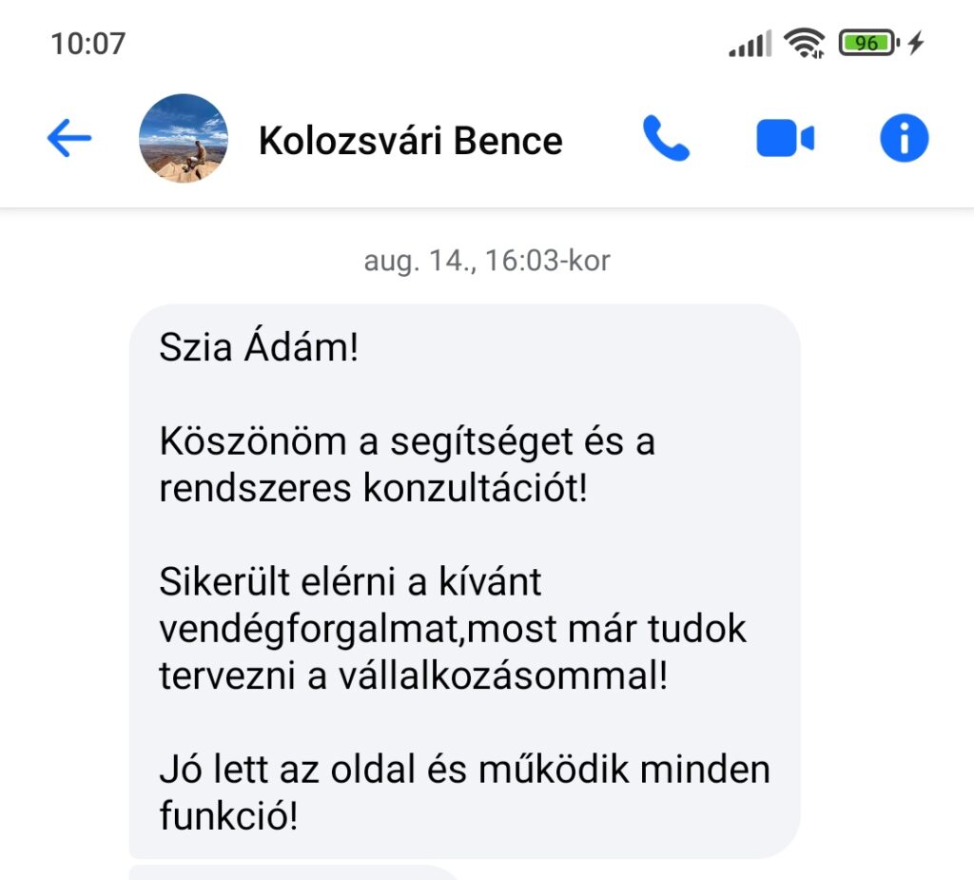The image size is (974, 880).
Task: Tap the 'Szia Ádám!' greeting line
Action: coord(259,348)
